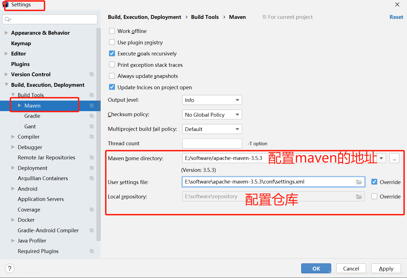The width and height of the screenshot is (407, 278).
Task: Open Maven home directory dropdown arrow
Action: [x=381, y=158]
